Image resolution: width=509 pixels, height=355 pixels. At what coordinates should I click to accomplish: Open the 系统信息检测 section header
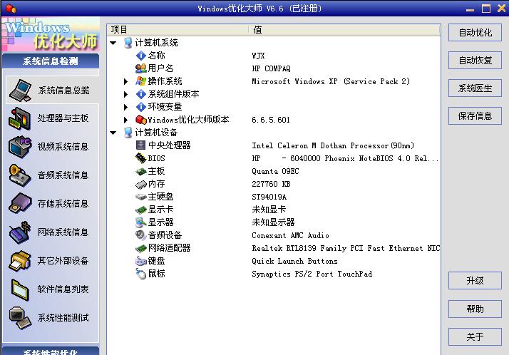click(x=51, y=61)
